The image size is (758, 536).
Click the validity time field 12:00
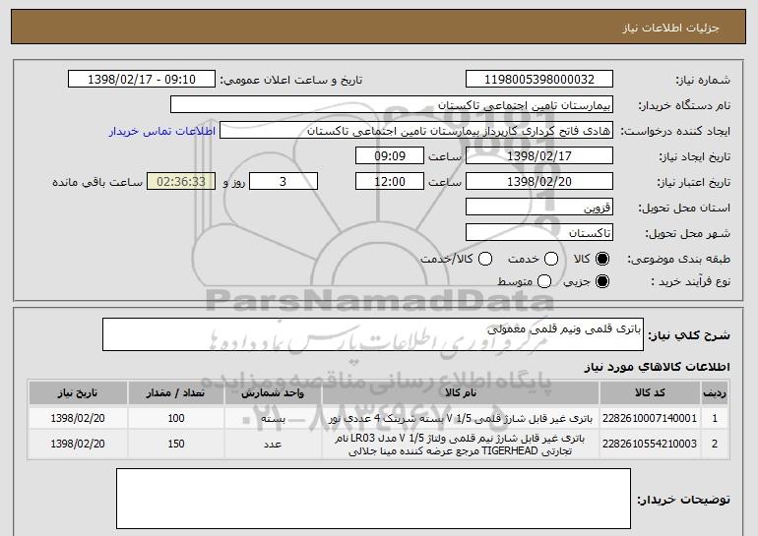click(x=390, y=182)
